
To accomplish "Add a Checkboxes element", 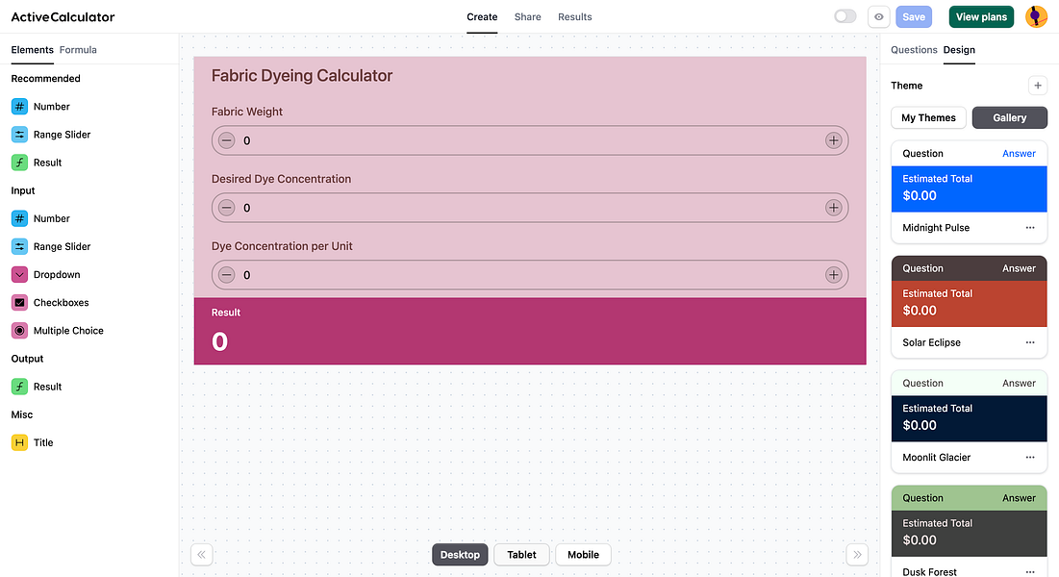I will pyautogui.click(x=60, y=302).
